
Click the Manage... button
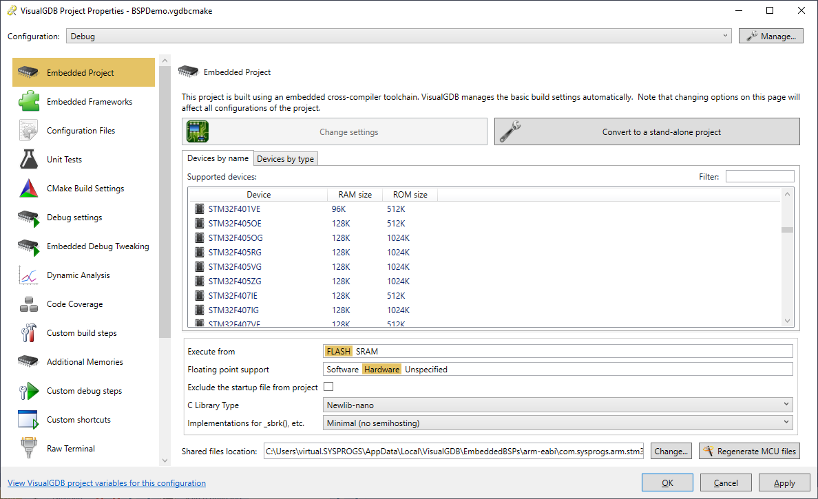[x=770, y=36]
